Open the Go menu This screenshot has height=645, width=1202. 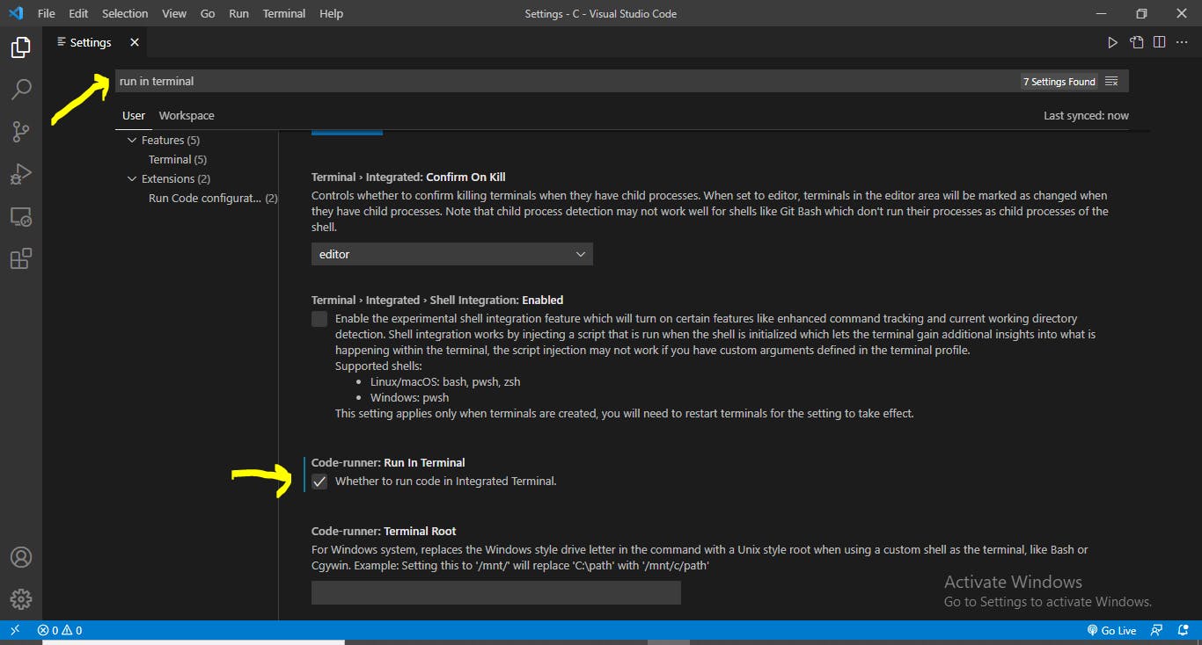tap(208, 13)
